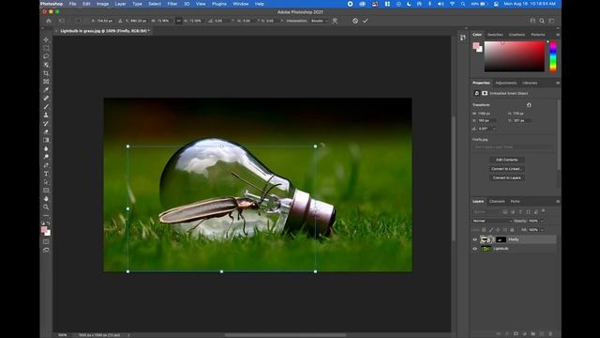
Task: Click the color picker gradient field
Action: coord(515,56)
